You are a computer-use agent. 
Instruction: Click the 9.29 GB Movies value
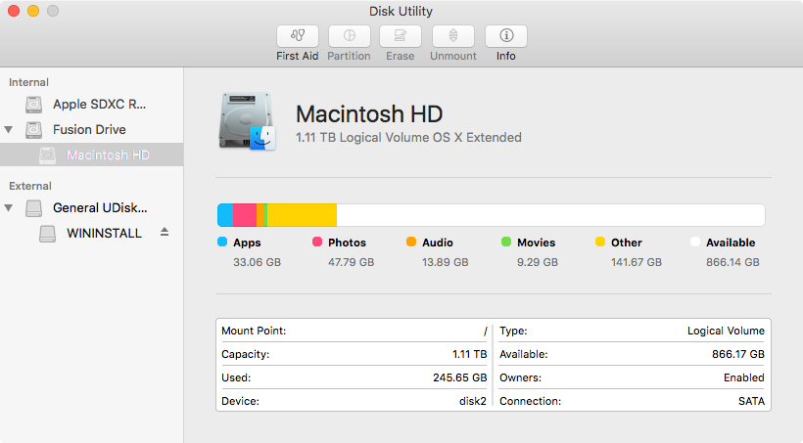point(538,262)
